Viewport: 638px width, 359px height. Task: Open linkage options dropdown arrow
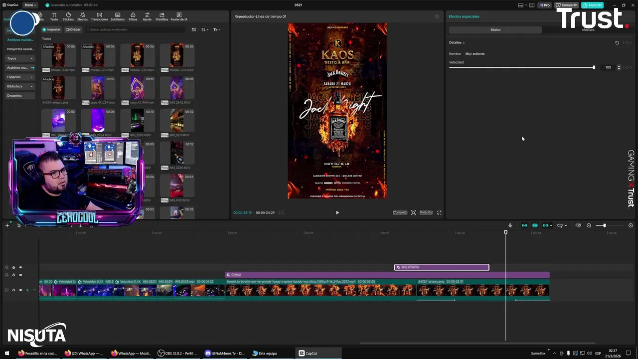(x=551, y=225)
